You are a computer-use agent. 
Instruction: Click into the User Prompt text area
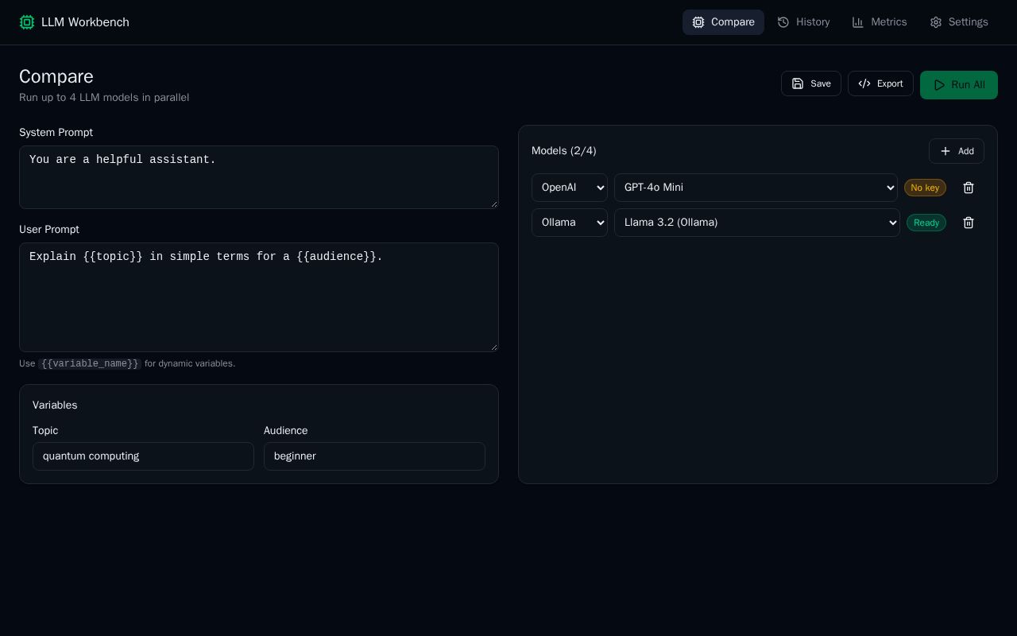(x=259, y=297)
